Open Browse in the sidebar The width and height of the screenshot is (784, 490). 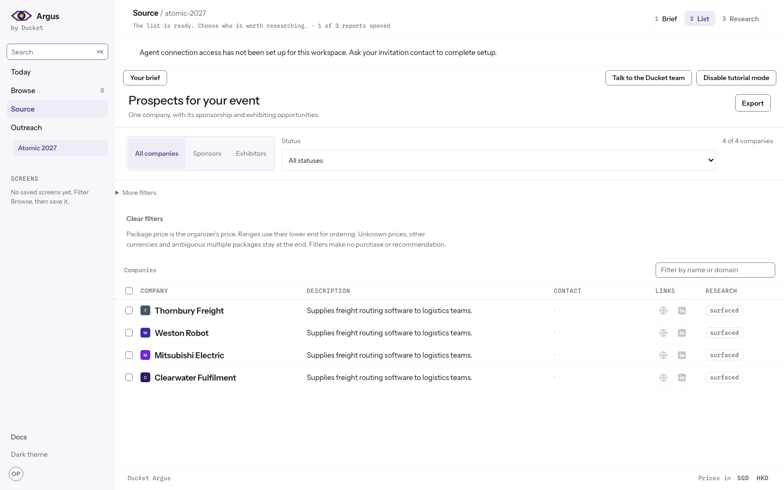click(57, 90)
